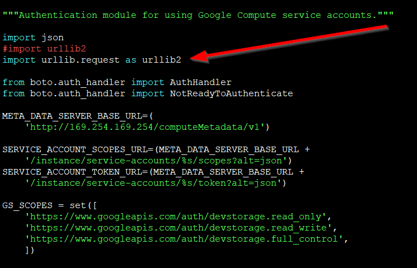Click the devstorage.full_control scope URL
This screenshot has height=268, width=417.
tap(186, 239)
